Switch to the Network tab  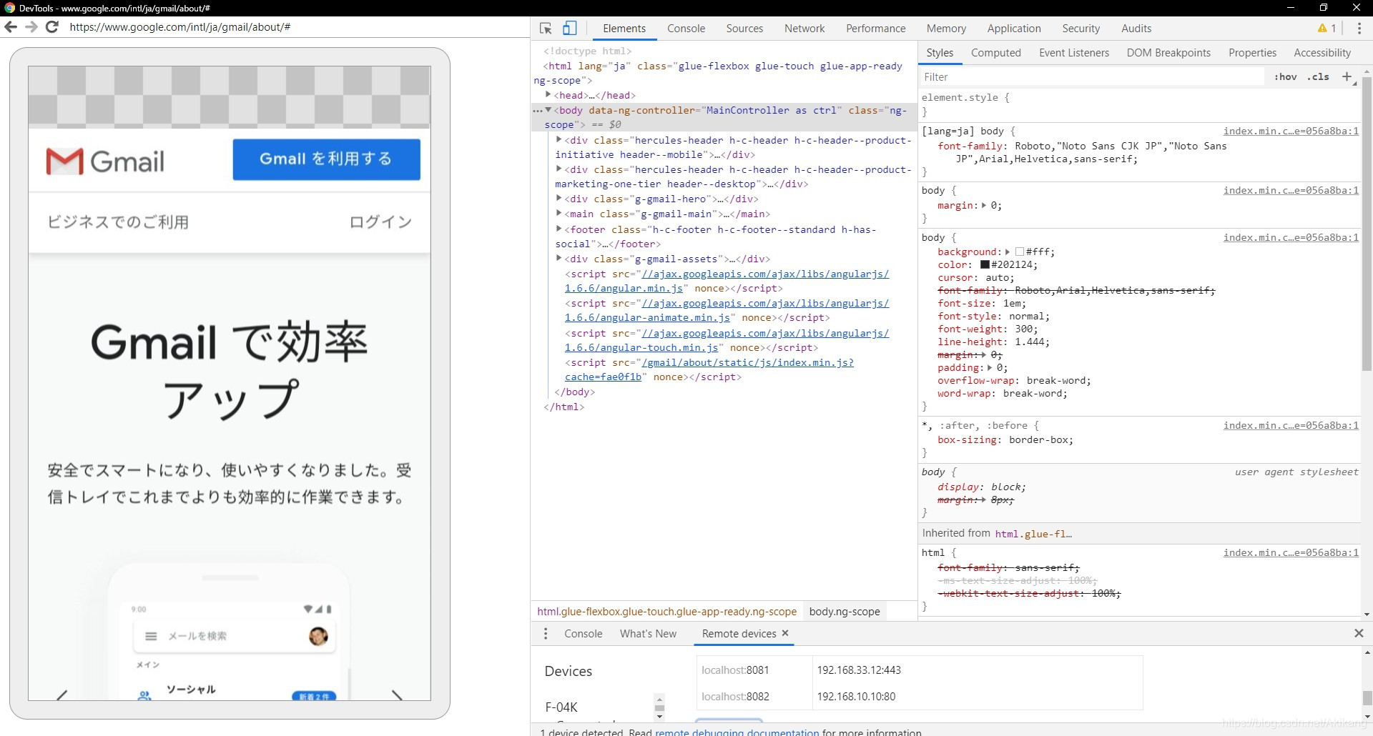pos(804,29)
